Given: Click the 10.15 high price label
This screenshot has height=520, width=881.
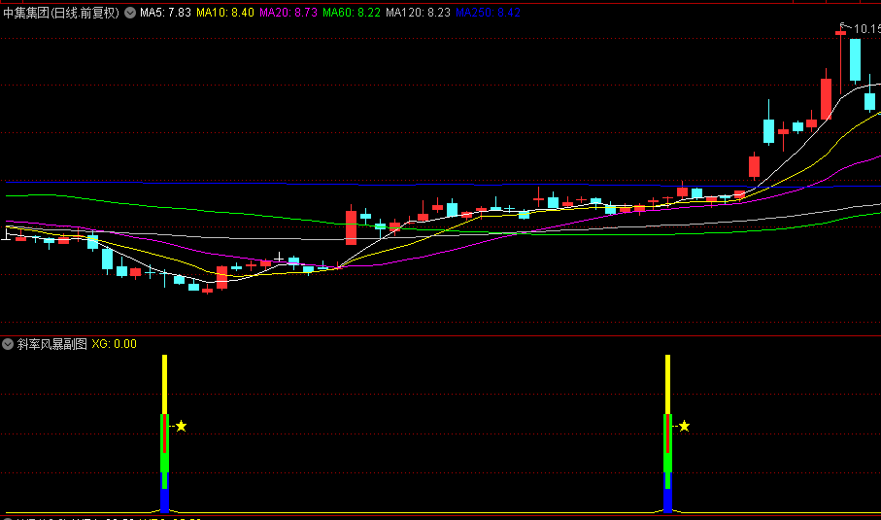Looking at the screenshot, I should pos(867,28).
